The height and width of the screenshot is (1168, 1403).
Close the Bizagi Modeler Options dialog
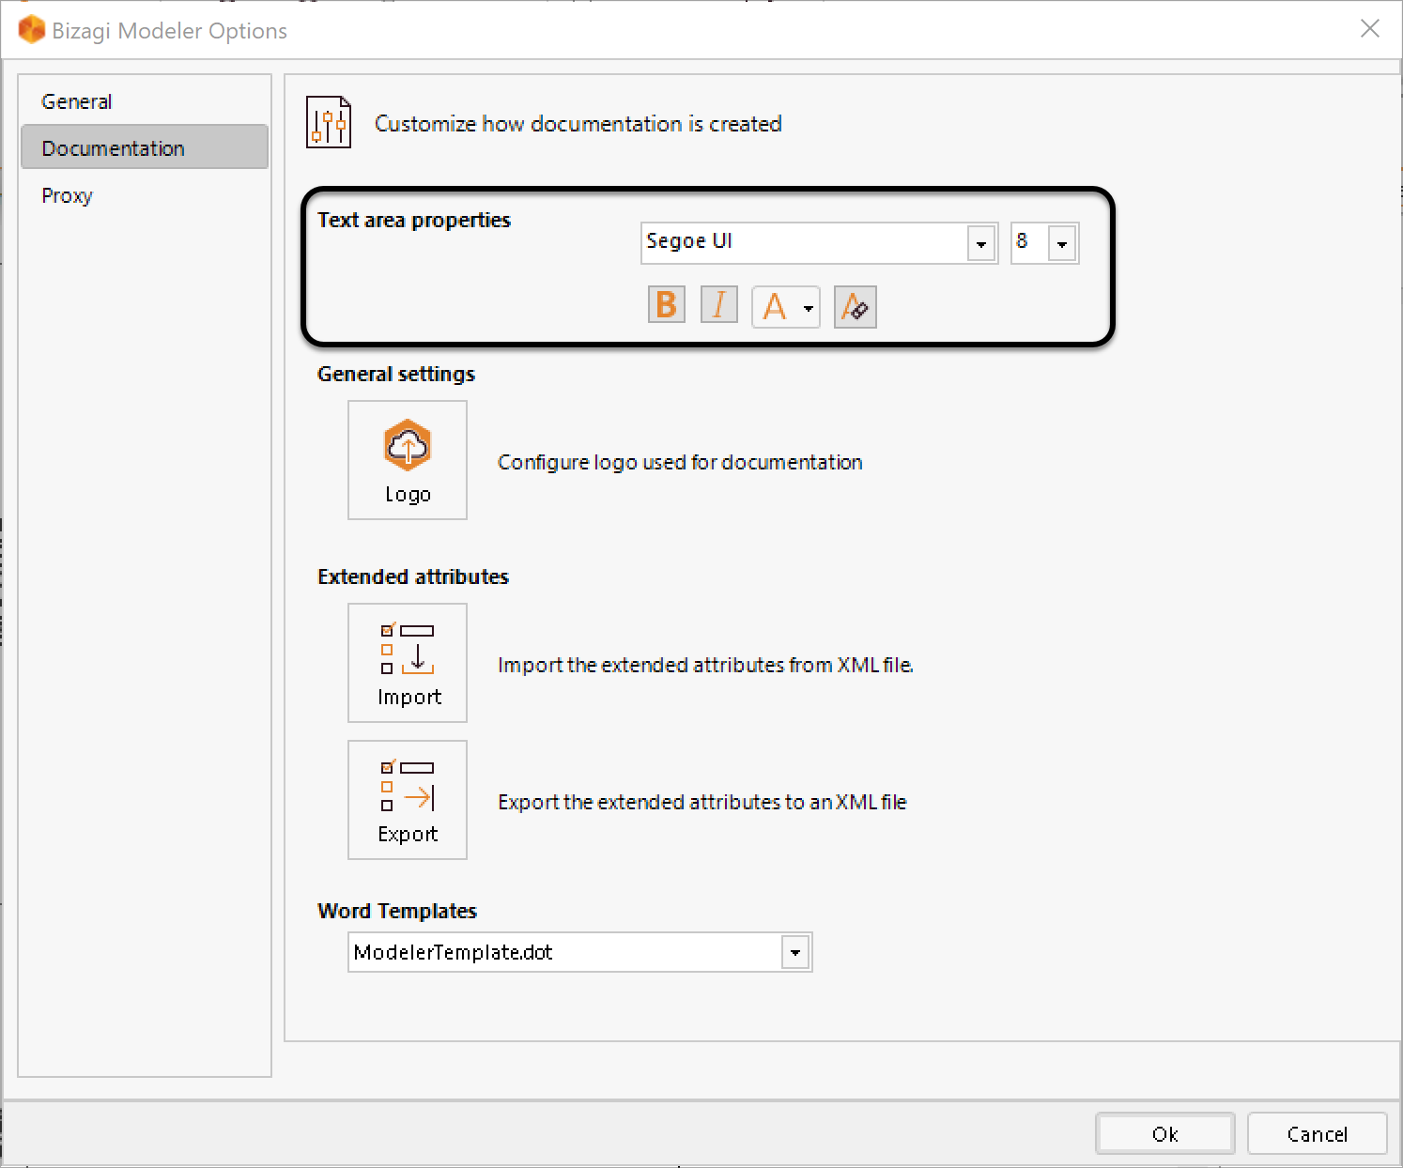click(x=1370, y=29)
